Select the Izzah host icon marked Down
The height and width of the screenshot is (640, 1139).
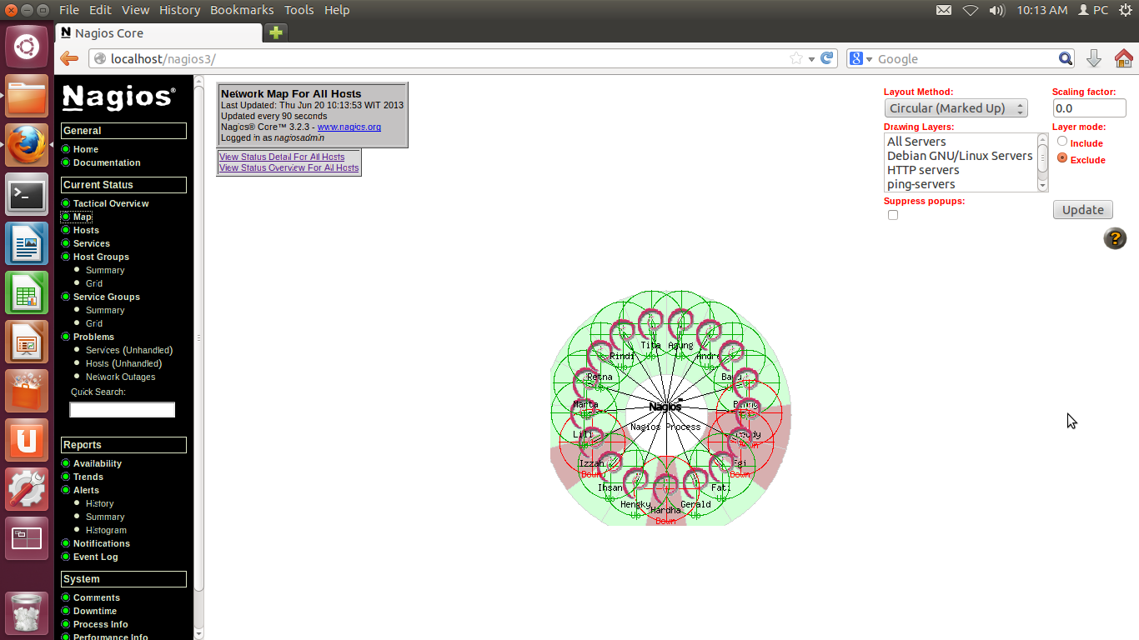(x=591, y=443)
